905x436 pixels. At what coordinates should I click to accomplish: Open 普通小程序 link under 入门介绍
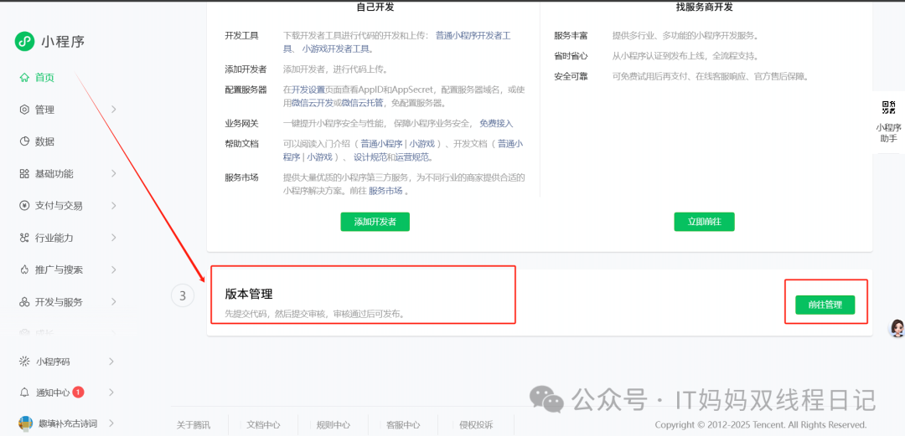(x=381, y=144)
